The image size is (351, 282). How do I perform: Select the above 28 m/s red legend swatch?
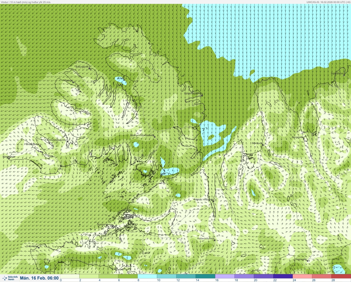341,276
